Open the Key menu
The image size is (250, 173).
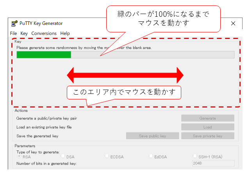[24, 34]
